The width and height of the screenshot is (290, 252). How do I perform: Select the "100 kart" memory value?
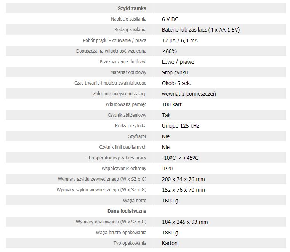pos(171,104)
